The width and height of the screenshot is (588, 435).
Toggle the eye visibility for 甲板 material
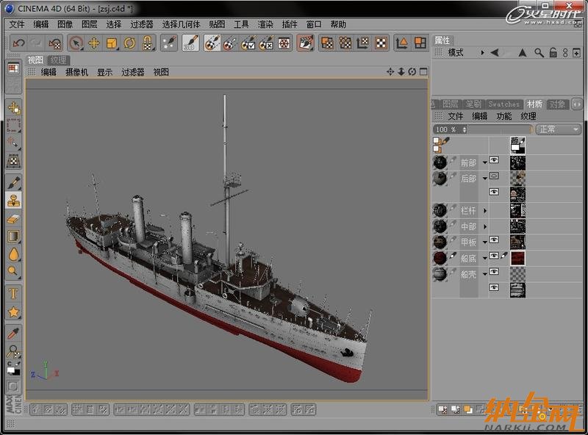pos(495,240)
